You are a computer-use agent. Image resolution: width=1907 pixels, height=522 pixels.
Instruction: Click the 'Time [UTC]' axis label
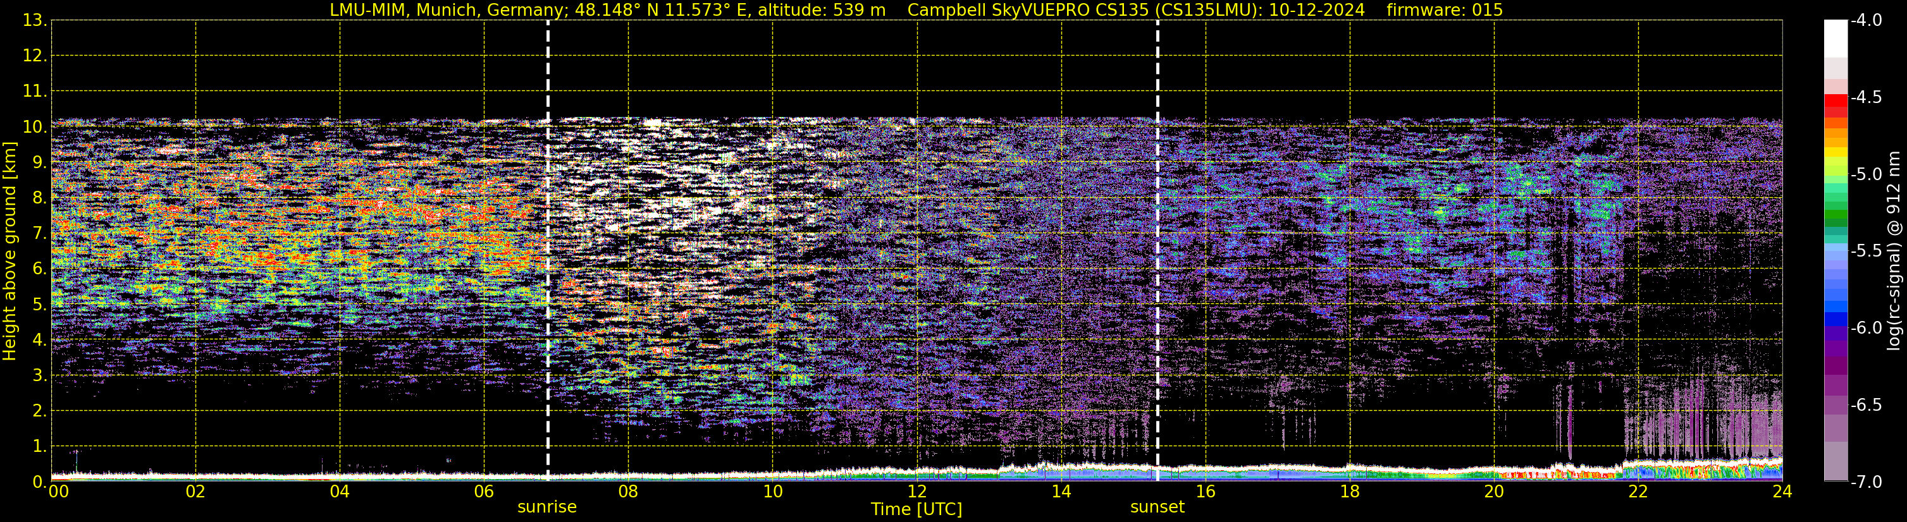tap(916, 509)
